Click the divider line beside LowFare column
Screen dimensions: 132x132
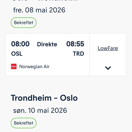click(89, 55)
